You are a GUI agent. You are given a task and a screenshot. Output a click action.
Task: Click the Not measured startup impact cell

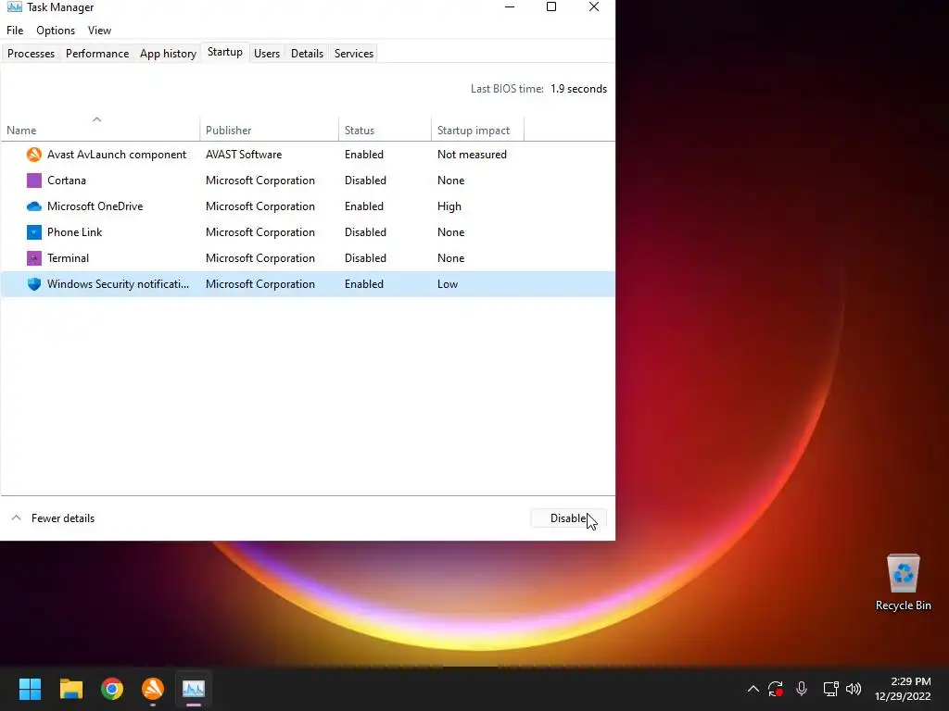[472, 155]
